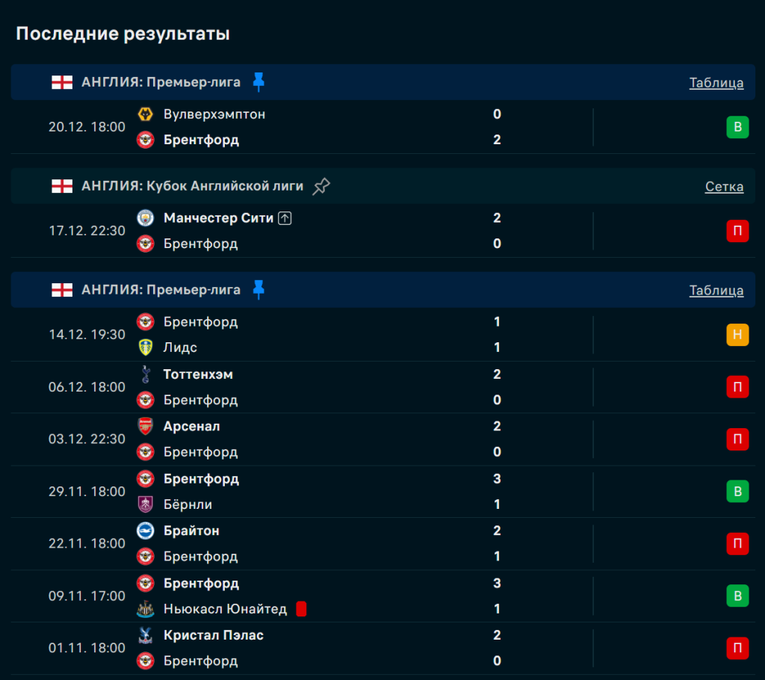Screen dimensions: 765x680
Task: Click the Манчестер Сити advancement arrow icon
Action: click(x=284, y=218)
